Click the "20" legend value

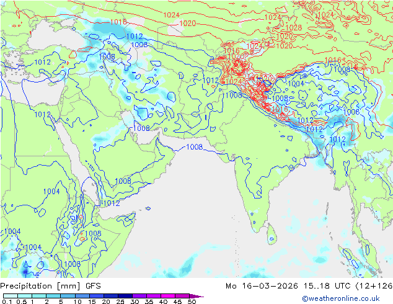[x=106, y=302]
